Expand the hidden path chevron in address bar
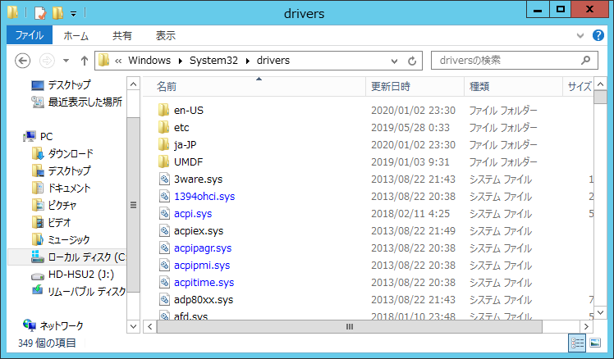Viewport: 614px width, 359px height. coord(118,61)
